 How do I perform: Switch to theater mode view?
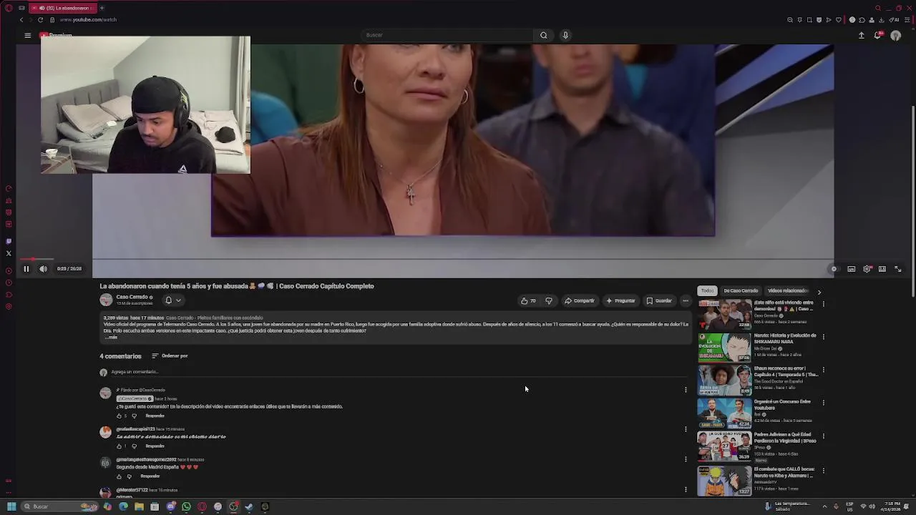pos(882,269)
